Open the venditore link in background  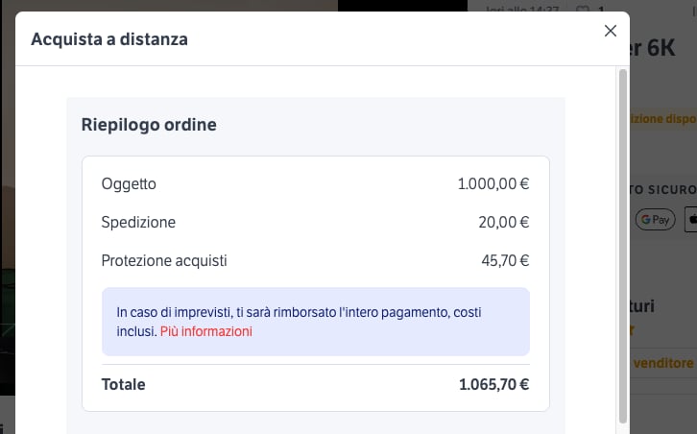pyautogui.click(x=663, y=363)
